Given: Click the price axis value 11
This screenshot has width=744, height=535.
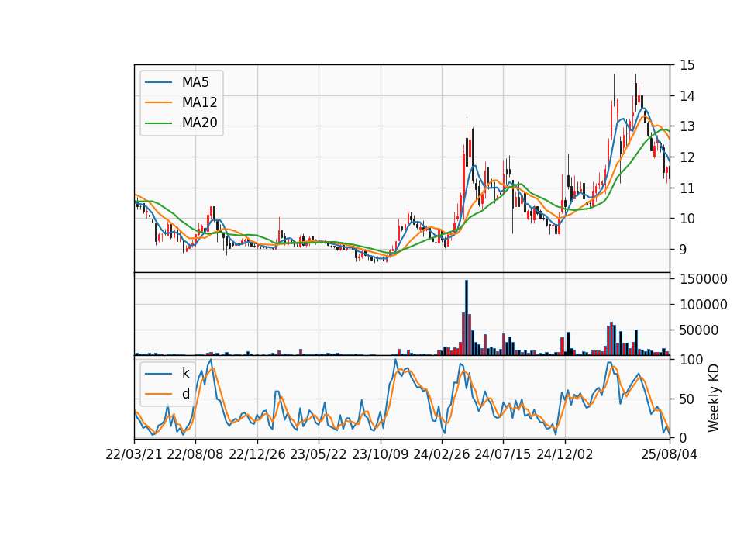Looking at the screenshot, I should pyautogui.click(x=687, y=188).
